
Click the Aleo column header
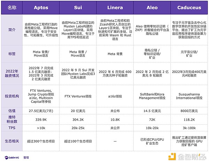(152, 8)
